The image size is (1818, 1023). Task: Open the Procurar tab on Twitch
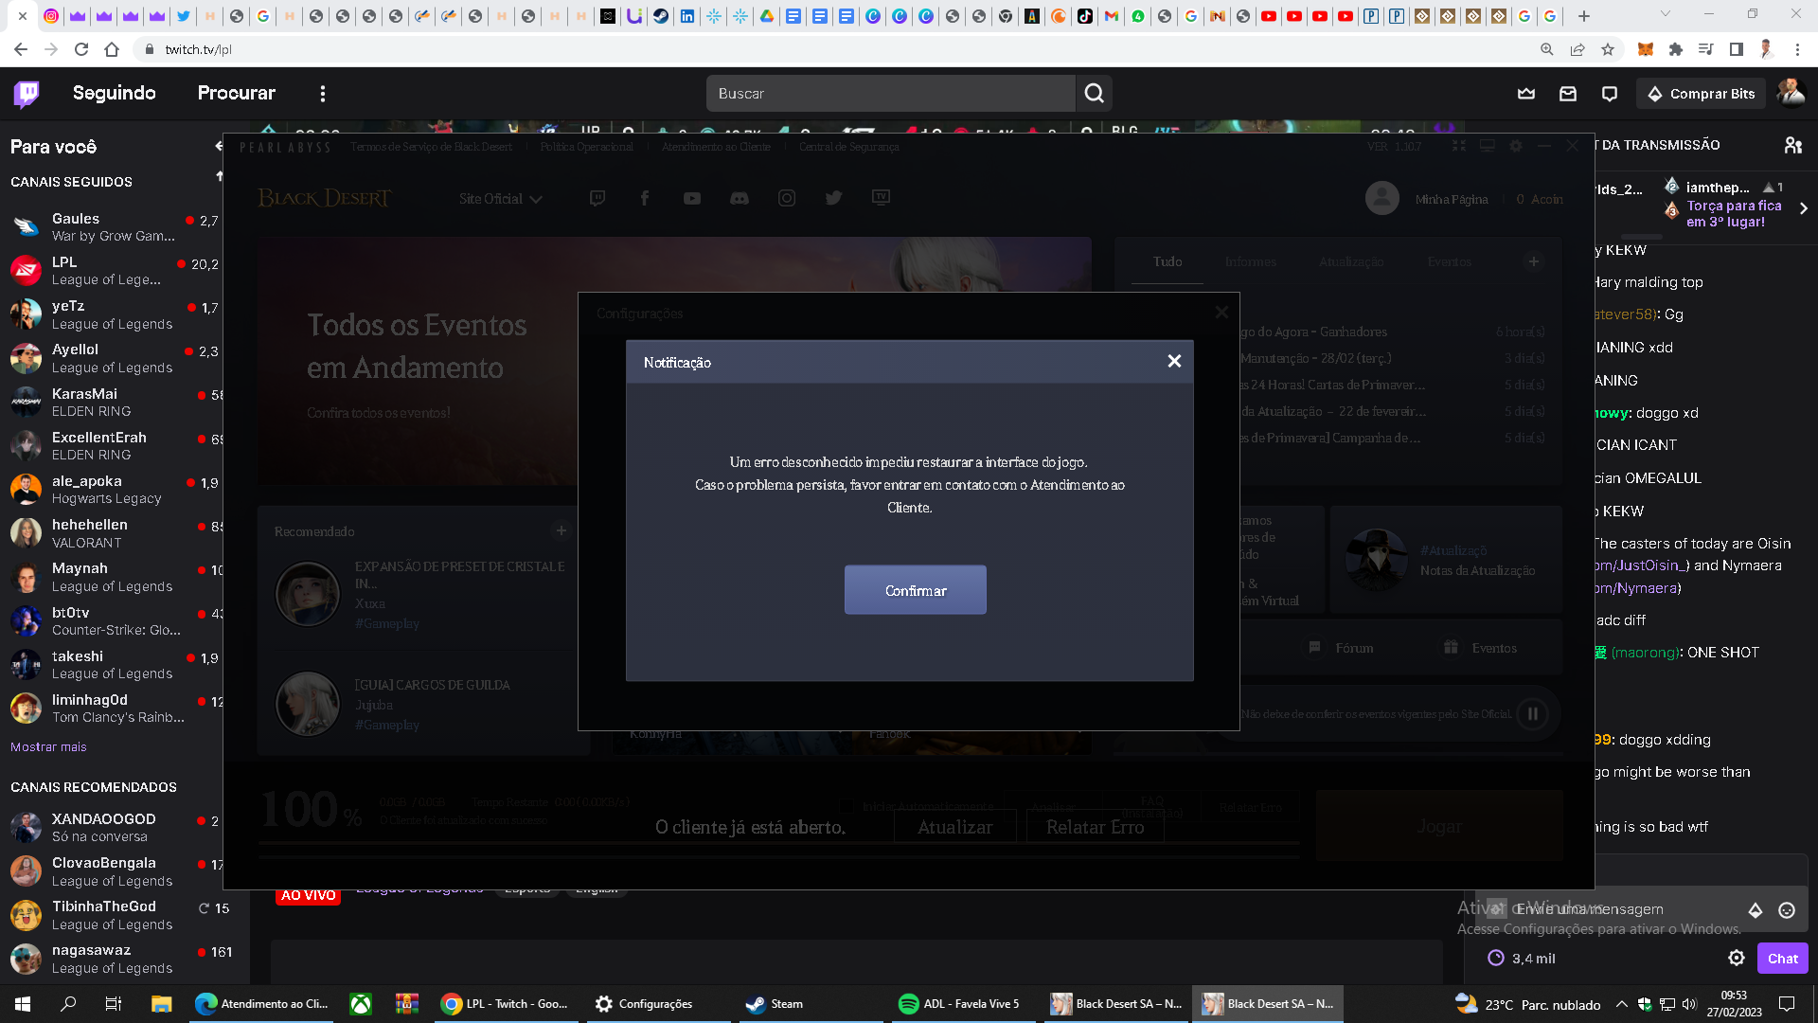(236, 93)
